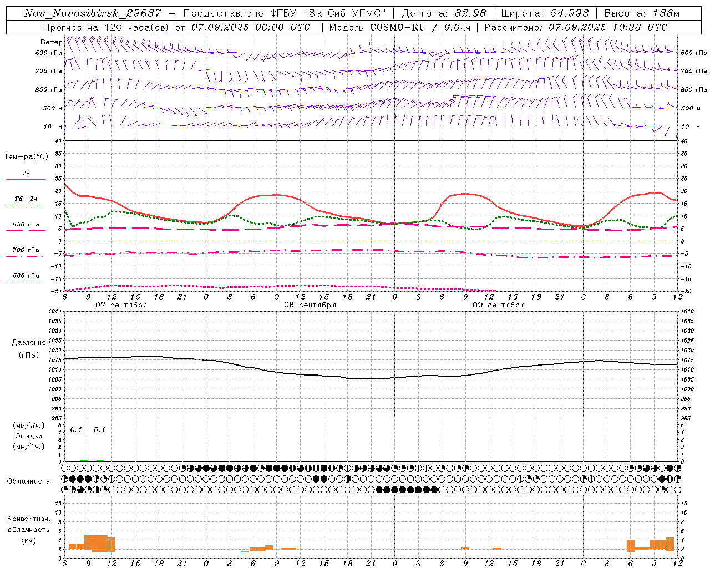Click the station title Nov_Novosibirsk_29637
The height and width of the screenshot is (568, 710).
coord(93,13)
